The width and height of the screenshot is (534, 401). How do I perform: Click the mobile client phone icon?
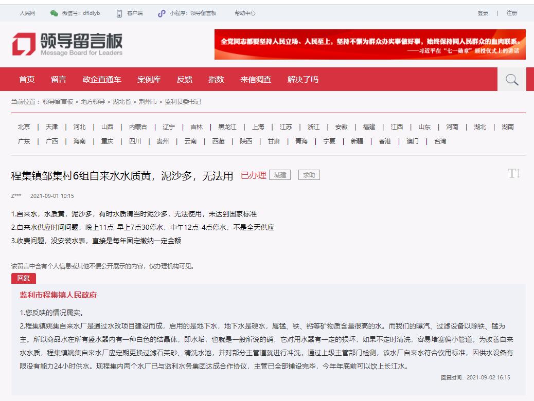click(119, 13)
